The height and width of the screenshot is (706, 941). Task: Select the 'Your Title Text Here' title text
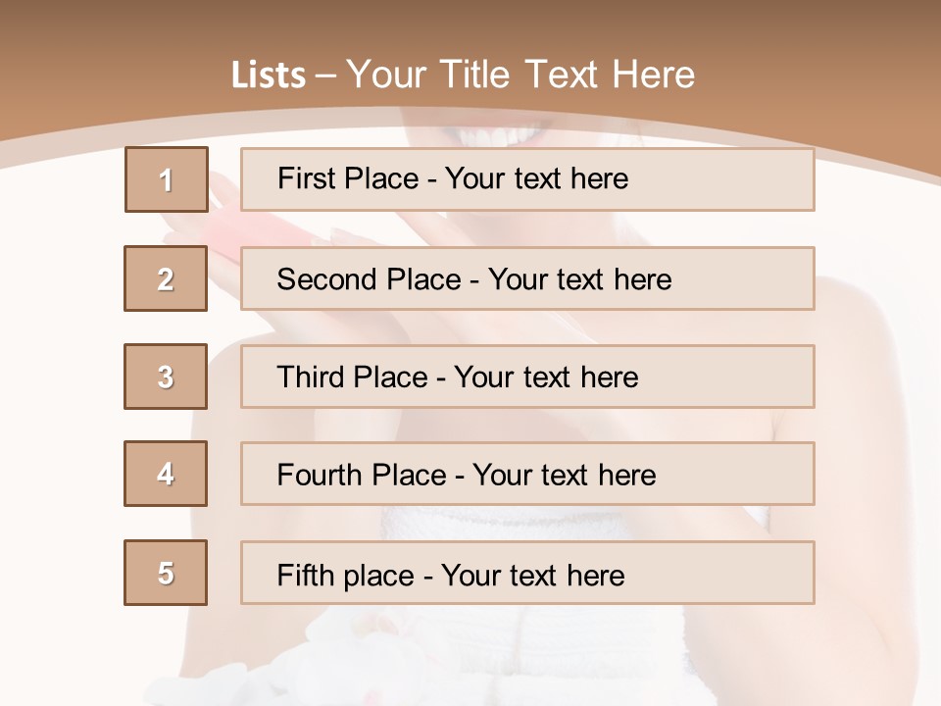520,75
